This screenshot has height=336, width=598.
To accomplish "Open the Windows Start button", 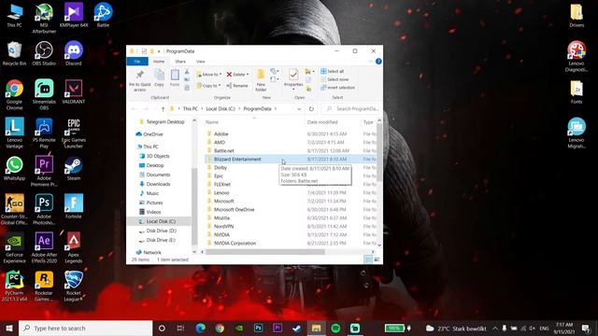I will point(9,329).
